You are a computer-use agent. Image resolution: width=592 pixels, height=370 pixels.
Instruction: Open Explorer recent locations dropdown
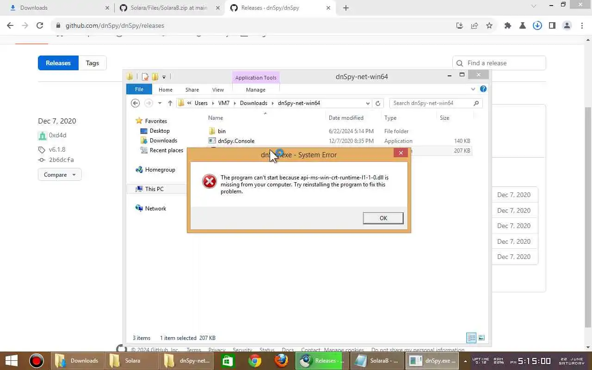click(160, 103)
